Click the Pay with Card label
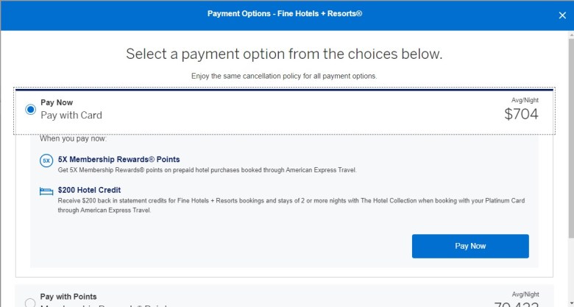Image resolution: width=574 pixels, height=307 pixels. tap(71, 116)
